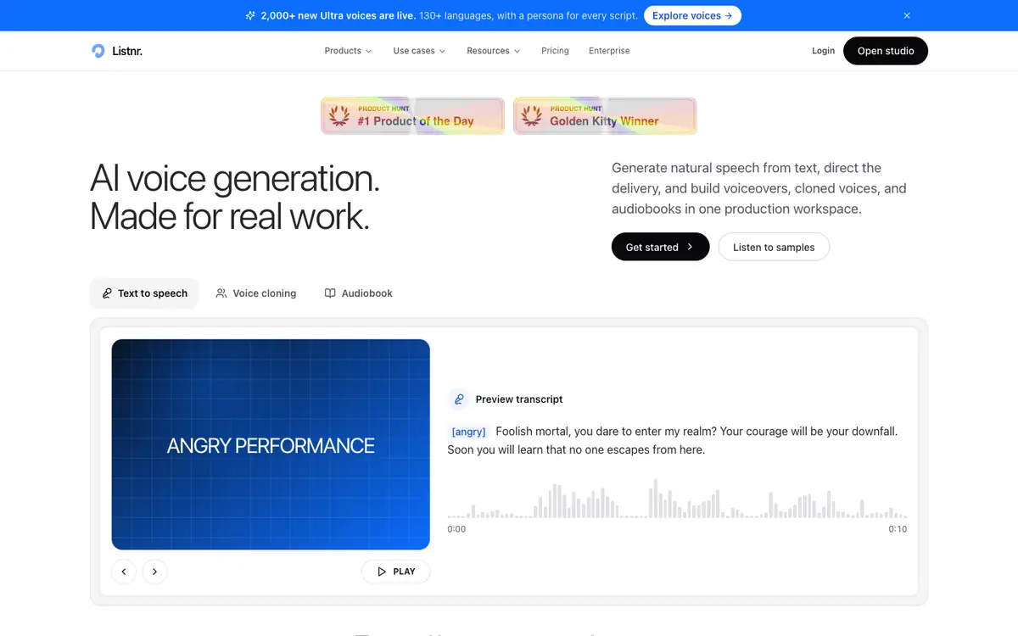This screenshot has width=1018, height=636.
Task: Click the Get started button
Action: tap(660, 247)
